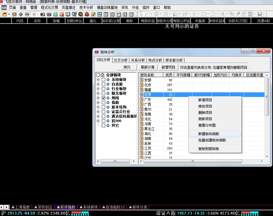Switch to the 热点分析 tab
This screenshot has height=216, width=273.
pos(155,60)
